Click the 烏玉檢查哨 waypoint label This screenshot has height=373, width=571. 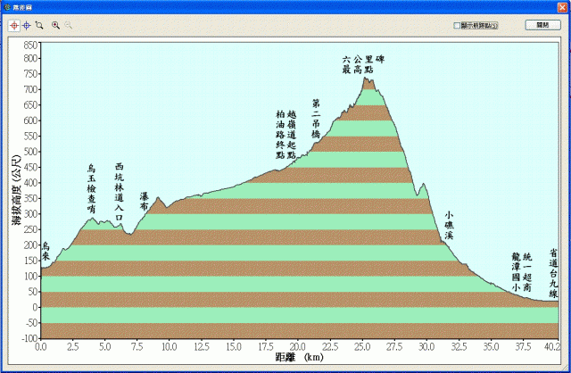coord(91,189)
